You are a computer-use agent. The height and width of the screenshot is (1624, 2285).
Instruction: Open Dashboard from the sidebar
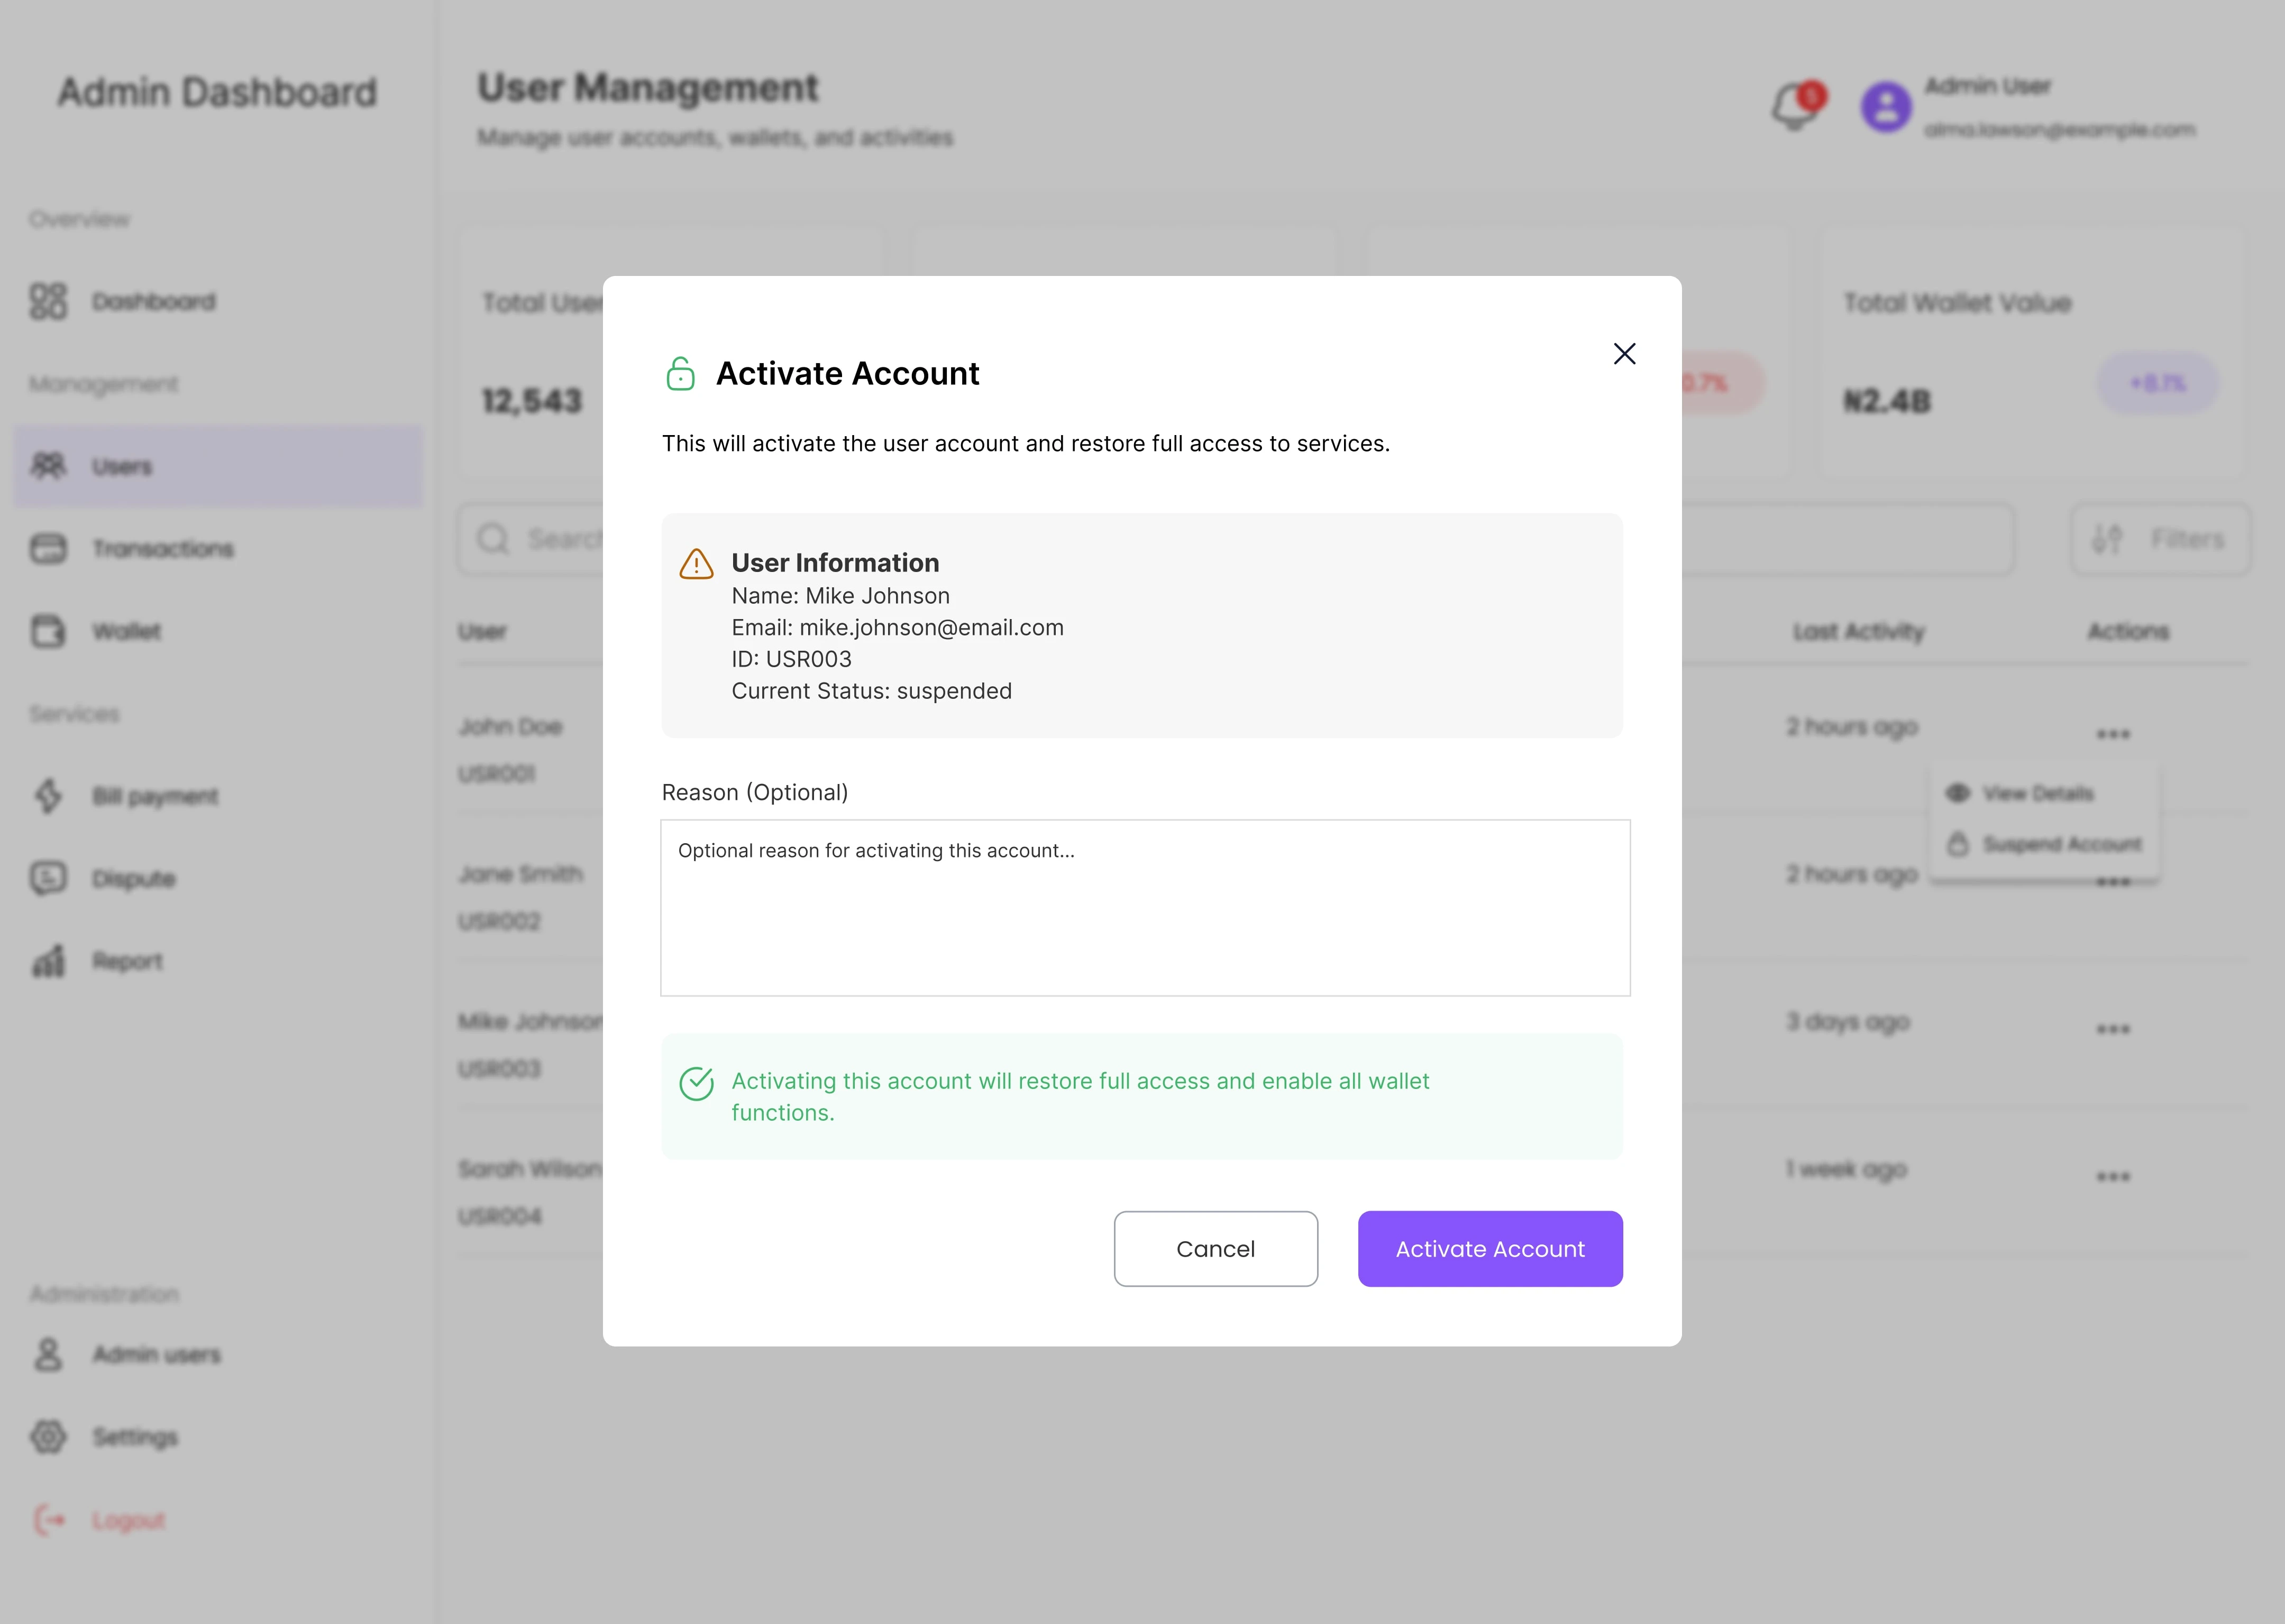pos(153,301)
